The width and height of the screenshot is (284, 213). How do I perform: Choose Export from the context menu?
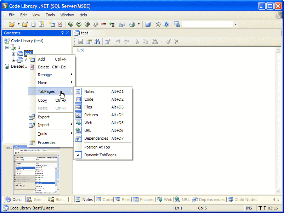(51, 117)
